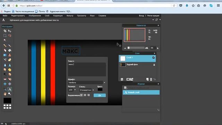Select the Lasso tool

(x=10, y=35)
